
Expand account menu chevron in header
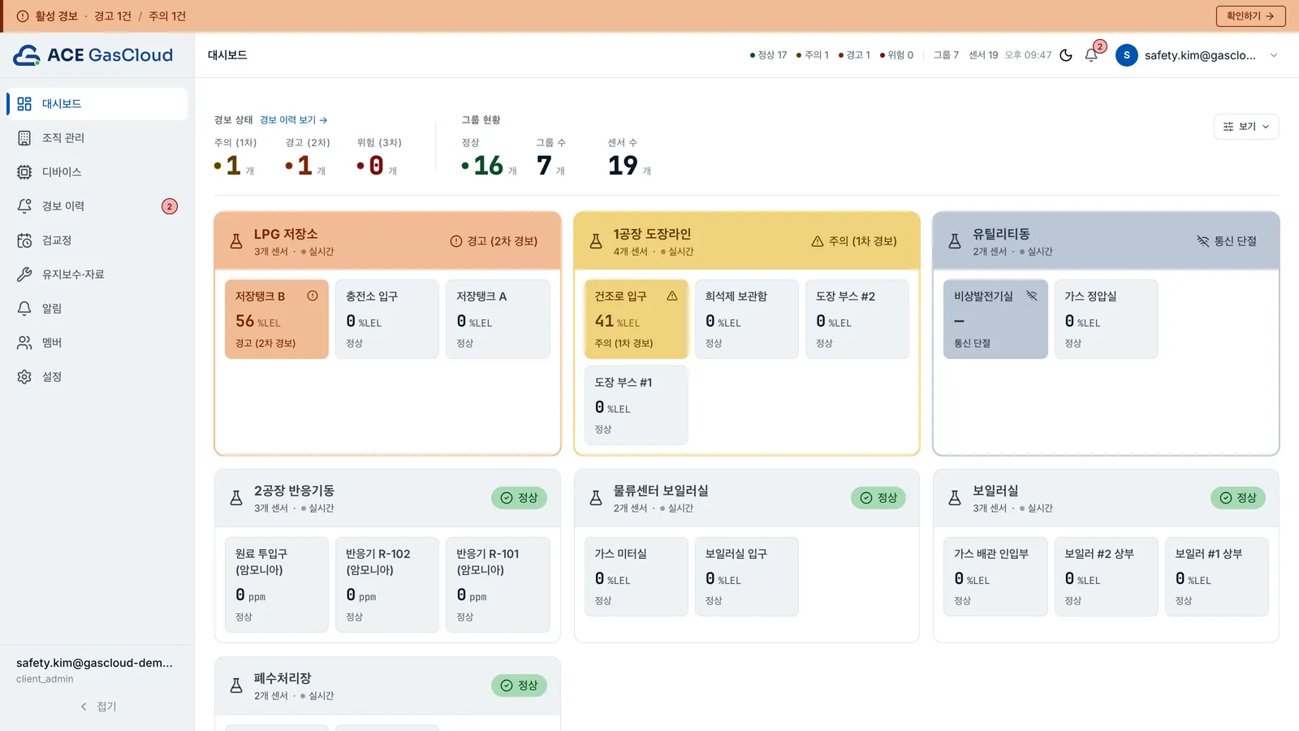point(1274,55)
